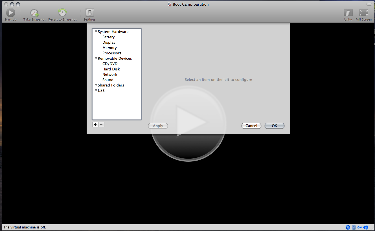Select Battery in the settings list

point(109,37)
